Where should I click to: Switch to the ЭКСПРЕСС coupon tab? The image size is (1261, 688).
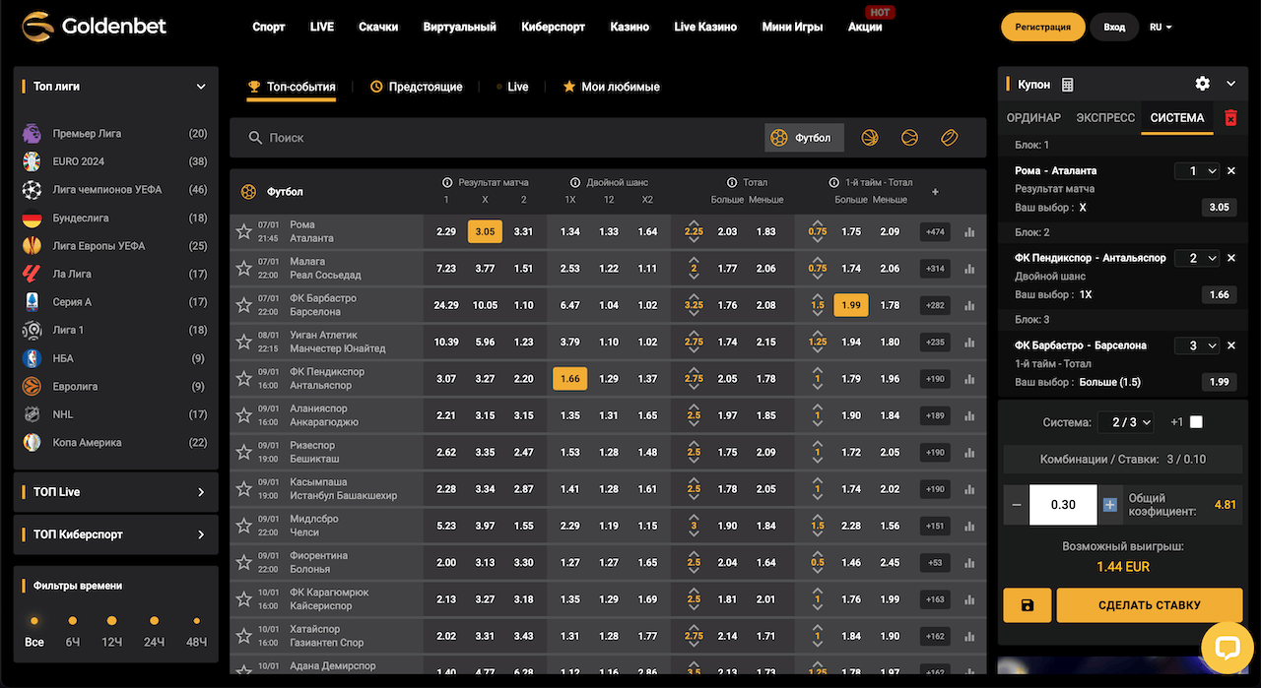[x=1105, y=118]
